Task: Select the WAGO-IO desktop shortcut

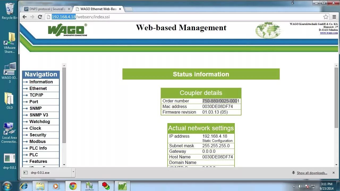Action: coord(10,73)
